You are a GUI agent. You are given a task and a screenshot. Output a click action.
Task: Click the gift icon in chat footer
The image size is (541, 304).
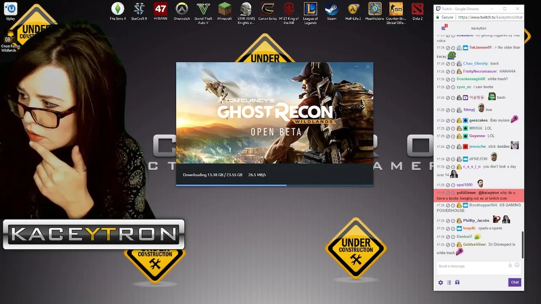click(457, 282)
